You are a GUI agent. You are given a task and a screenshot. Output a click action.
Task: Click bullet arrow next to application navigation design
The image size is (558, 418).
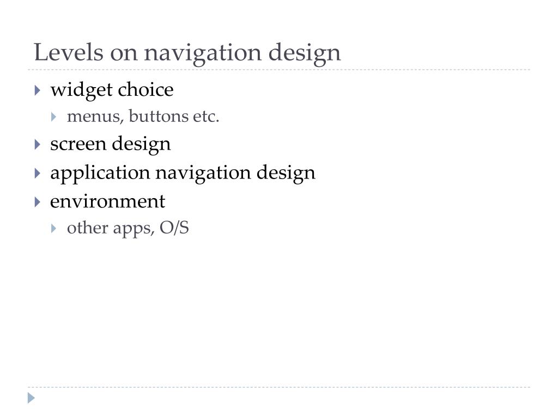[x=38, y=173]
